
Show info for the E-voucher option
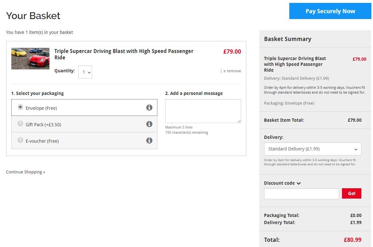coord(149,140)
